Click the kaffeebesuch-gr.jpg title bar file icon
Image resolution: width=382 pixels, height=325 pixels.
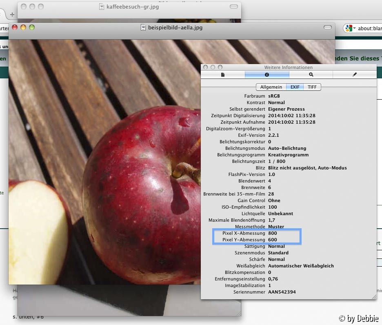102,7
